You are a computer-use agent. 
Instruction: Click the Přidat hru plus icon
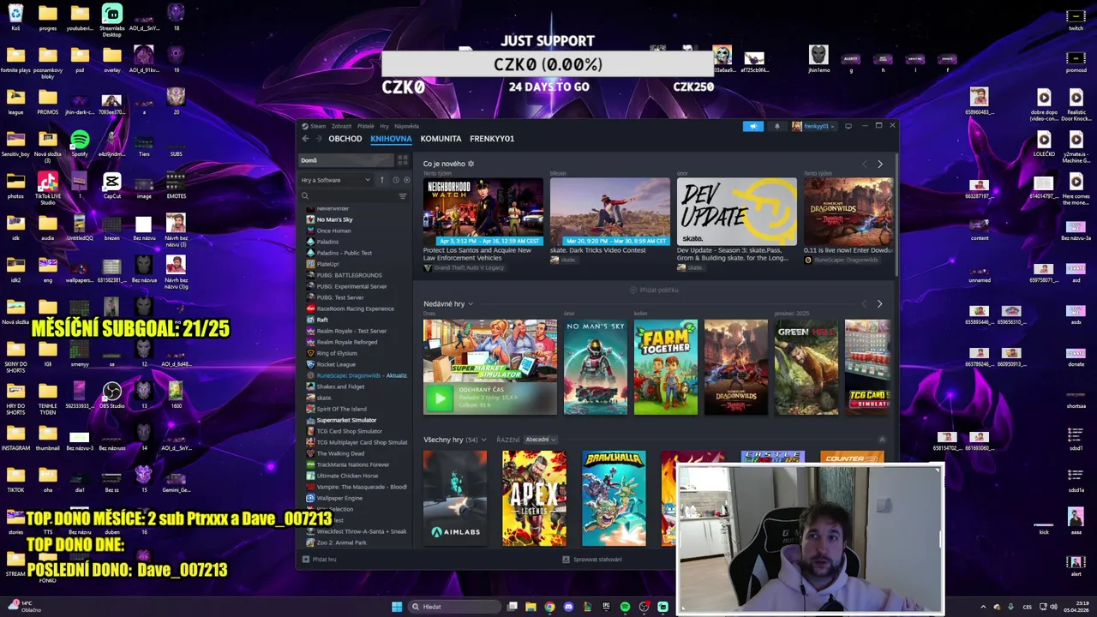[x=306, y=560]
